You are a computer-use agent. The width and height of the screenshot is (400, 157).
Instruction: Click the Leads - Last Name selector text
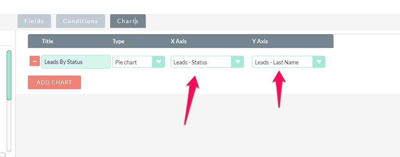click(x=277, y=62)
